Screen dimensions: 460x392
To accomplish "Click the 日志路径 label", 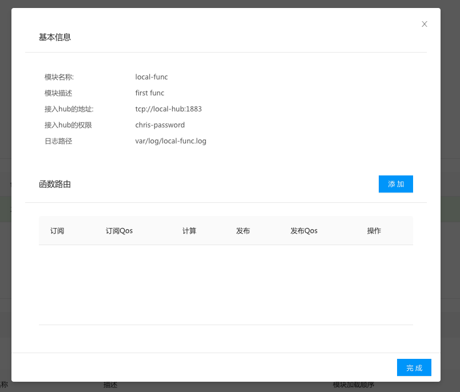I will pyautogui.click(x=58, y=141).
